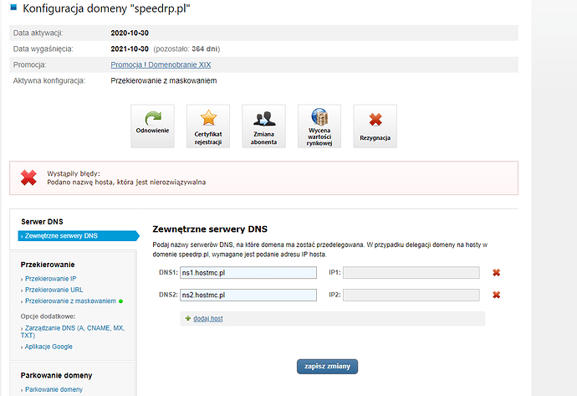Select Zewnętrzne serwery DNS menu item
This screenshot has height=396, width=577.
pos(62,236)
